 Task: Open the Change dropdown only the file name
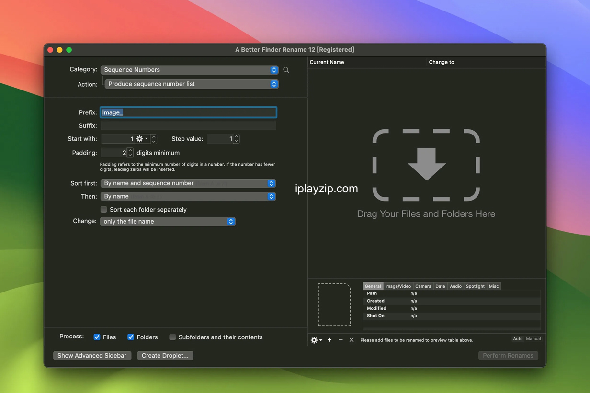pyautogui.click(x=168, y=222)
